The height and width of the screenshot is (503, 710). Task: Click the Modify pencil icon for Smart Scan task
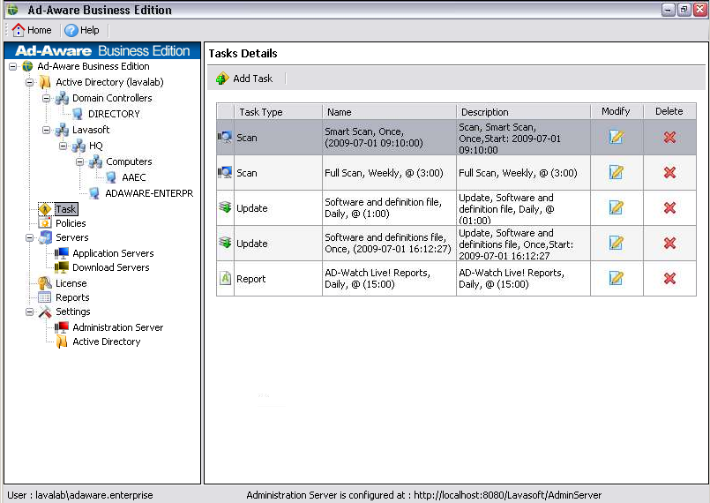[617, 137]
